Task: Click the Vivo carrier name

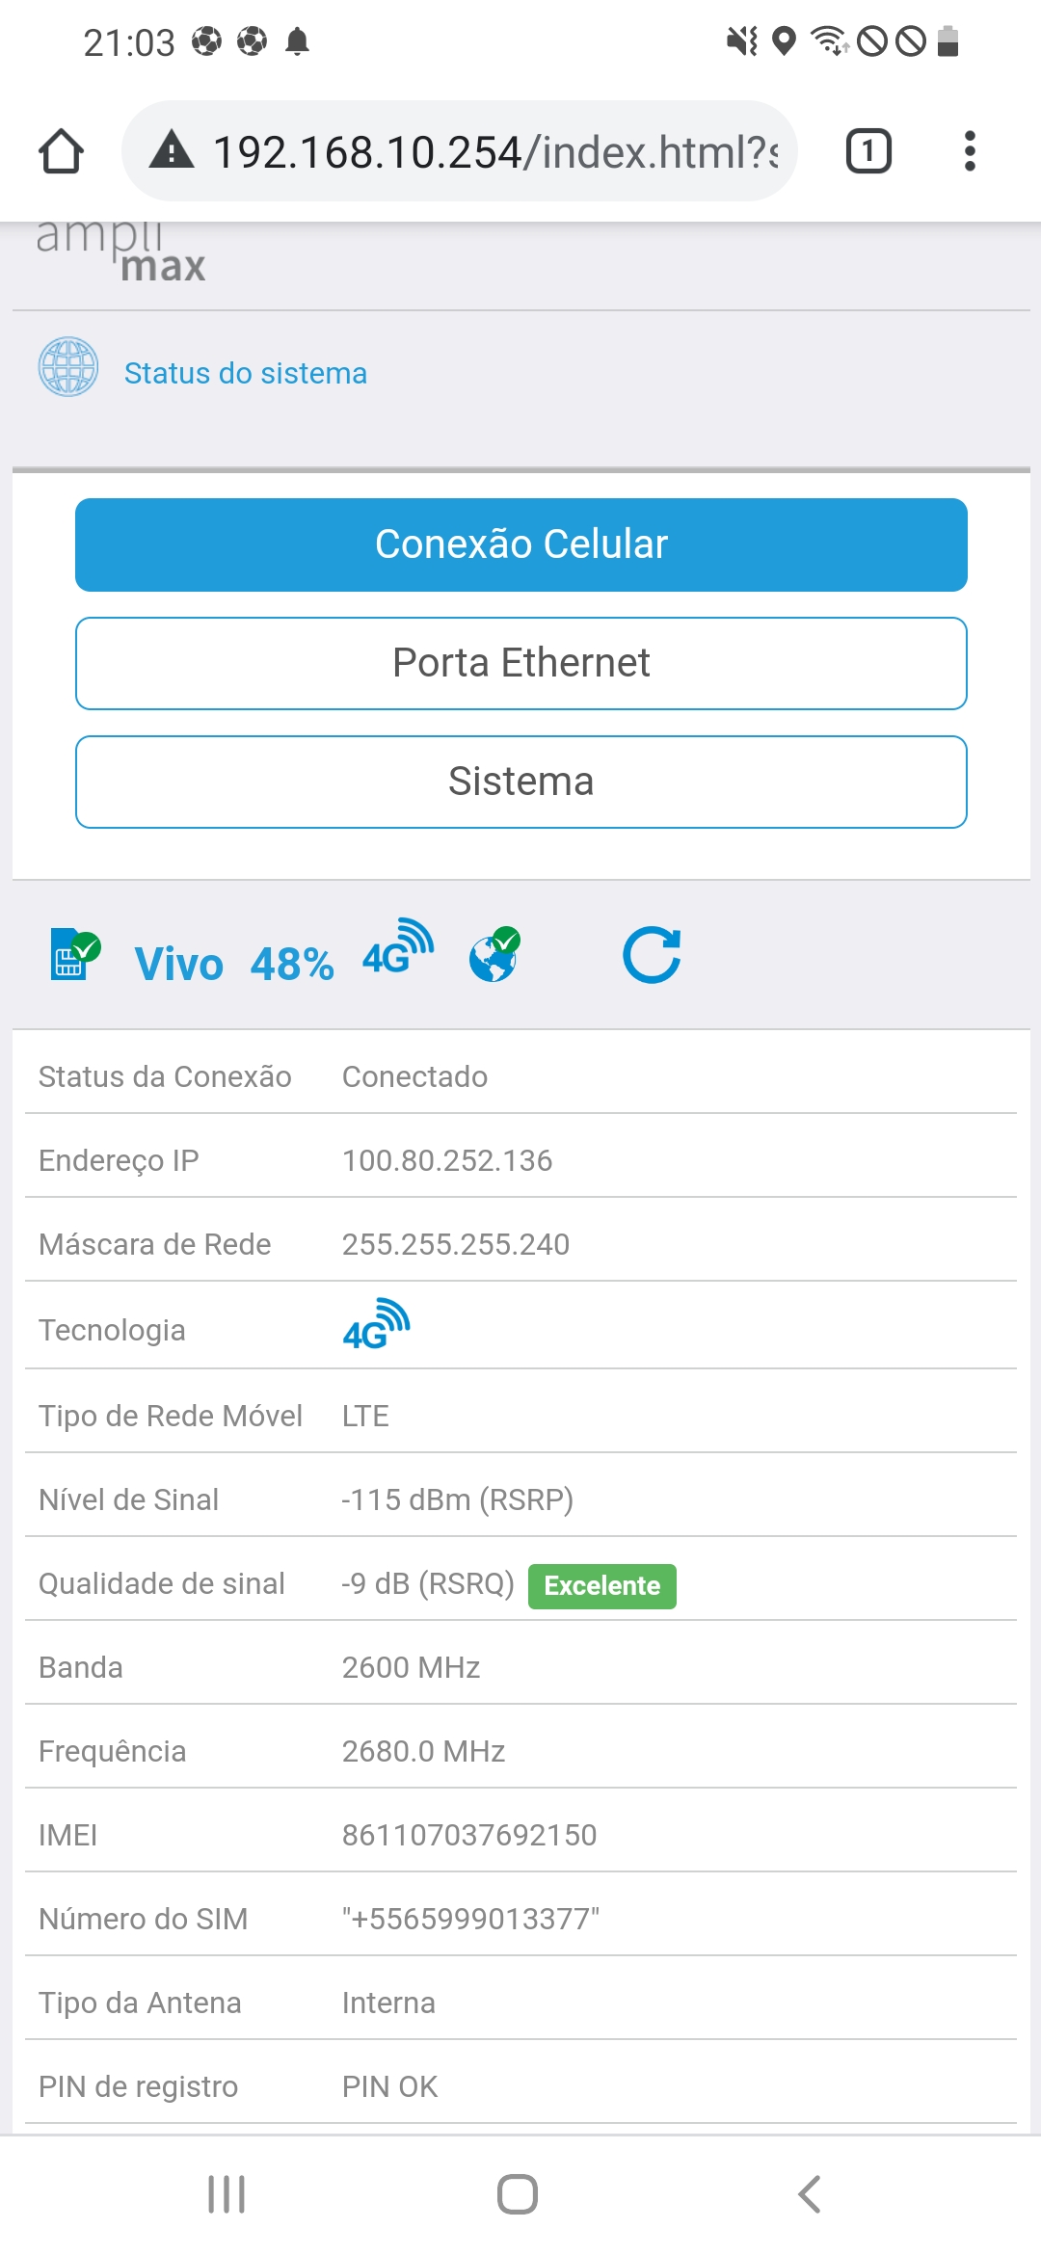Action: tap(179, 964)
